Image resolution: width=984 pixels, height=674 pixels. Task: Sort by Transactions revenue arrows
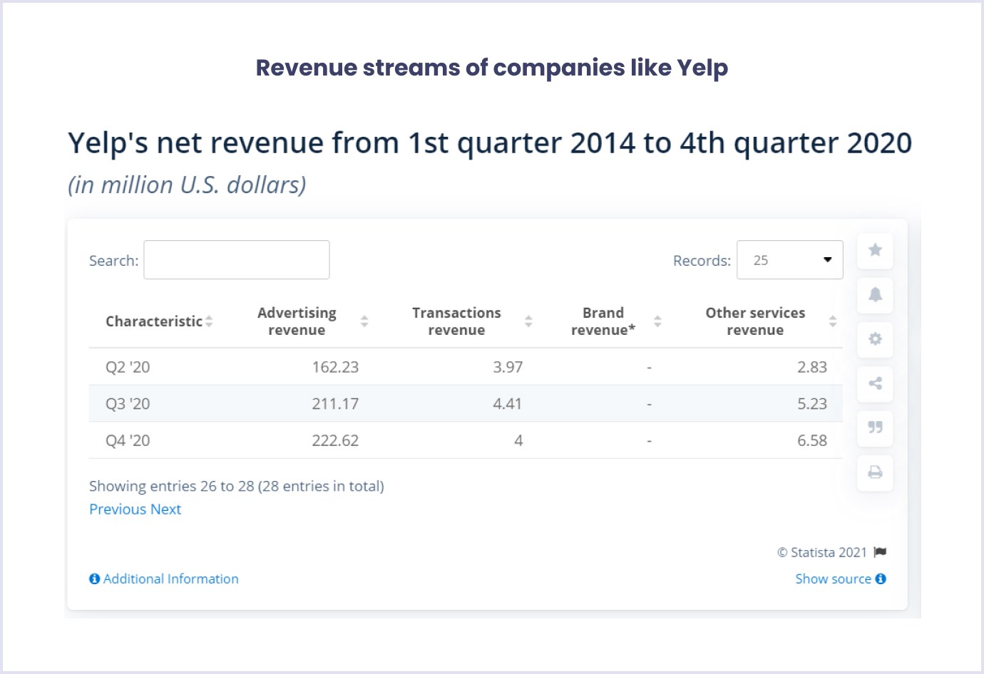click(528, 321)
